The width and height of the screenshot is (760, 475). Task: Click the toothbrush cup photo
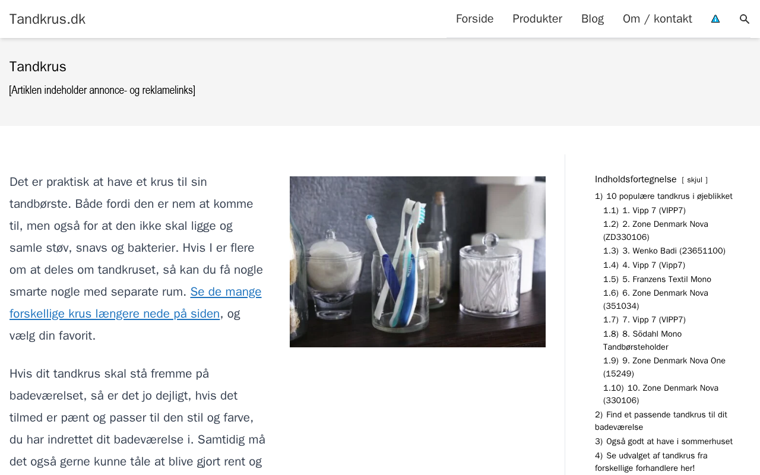pos(417,262)
